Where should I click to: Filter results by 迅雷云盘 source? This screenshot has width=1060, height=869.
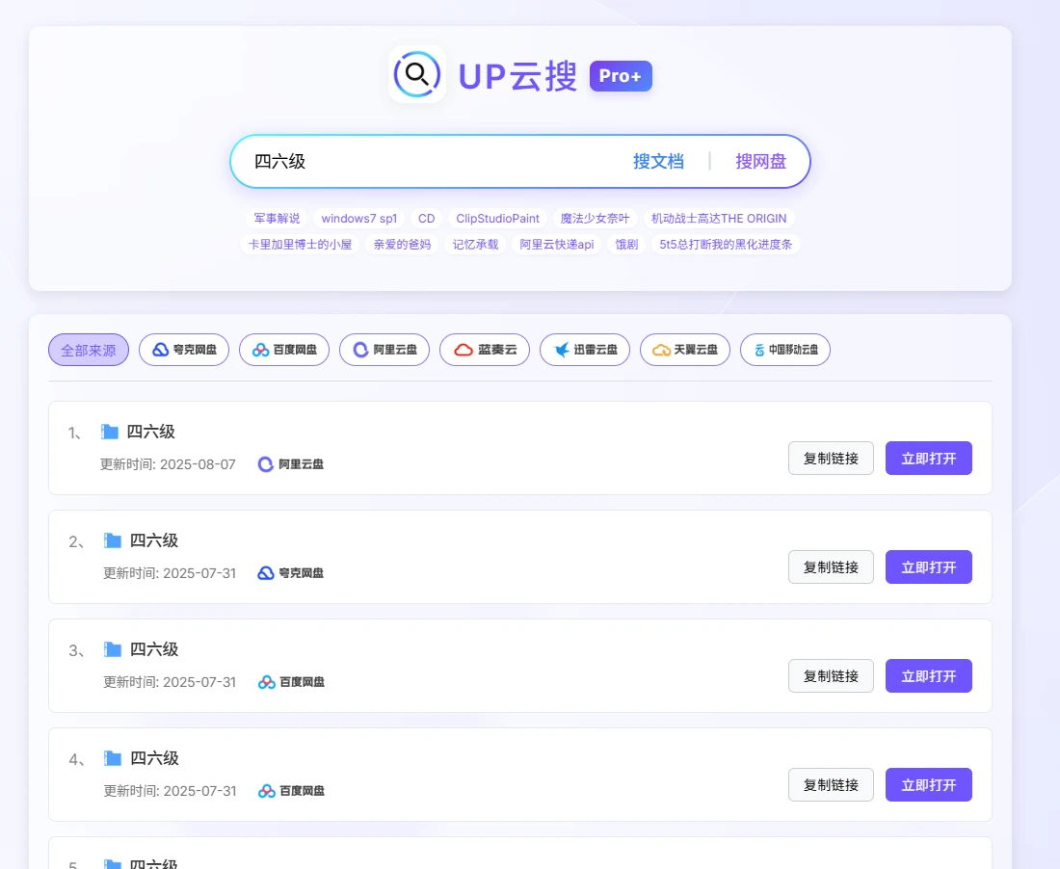(585, 350)
